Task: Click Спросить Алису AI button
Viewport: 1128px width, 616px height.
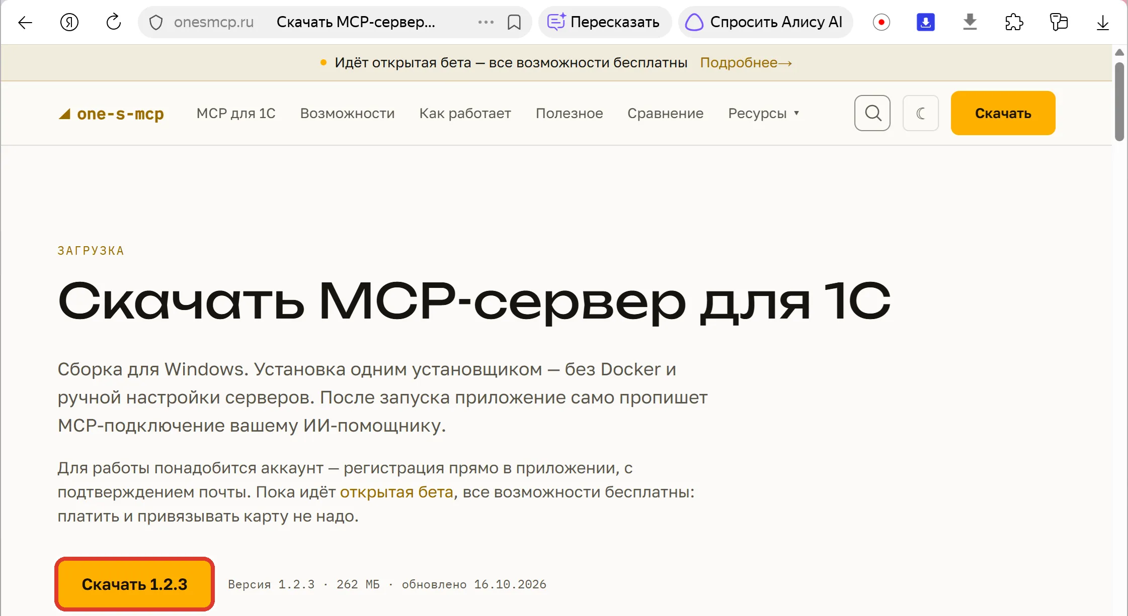Action: pyautogui.click(x=765, y=22)
